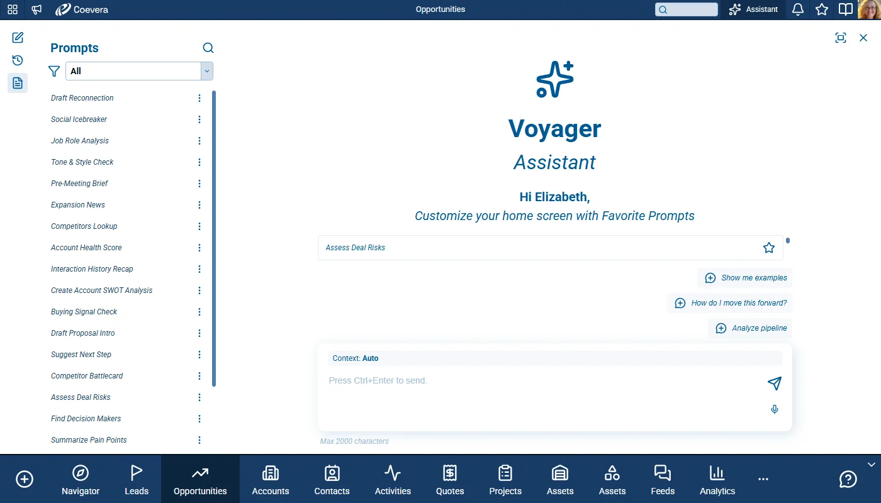This screenshot has width=881, height=503.
Task: Select the Draft Proposal Intro prompt
Action: (x=83, y=333)
